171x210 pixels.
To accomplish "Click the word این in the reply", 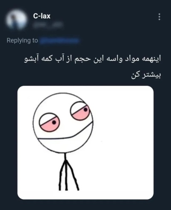I will click(x=98, y=59).
